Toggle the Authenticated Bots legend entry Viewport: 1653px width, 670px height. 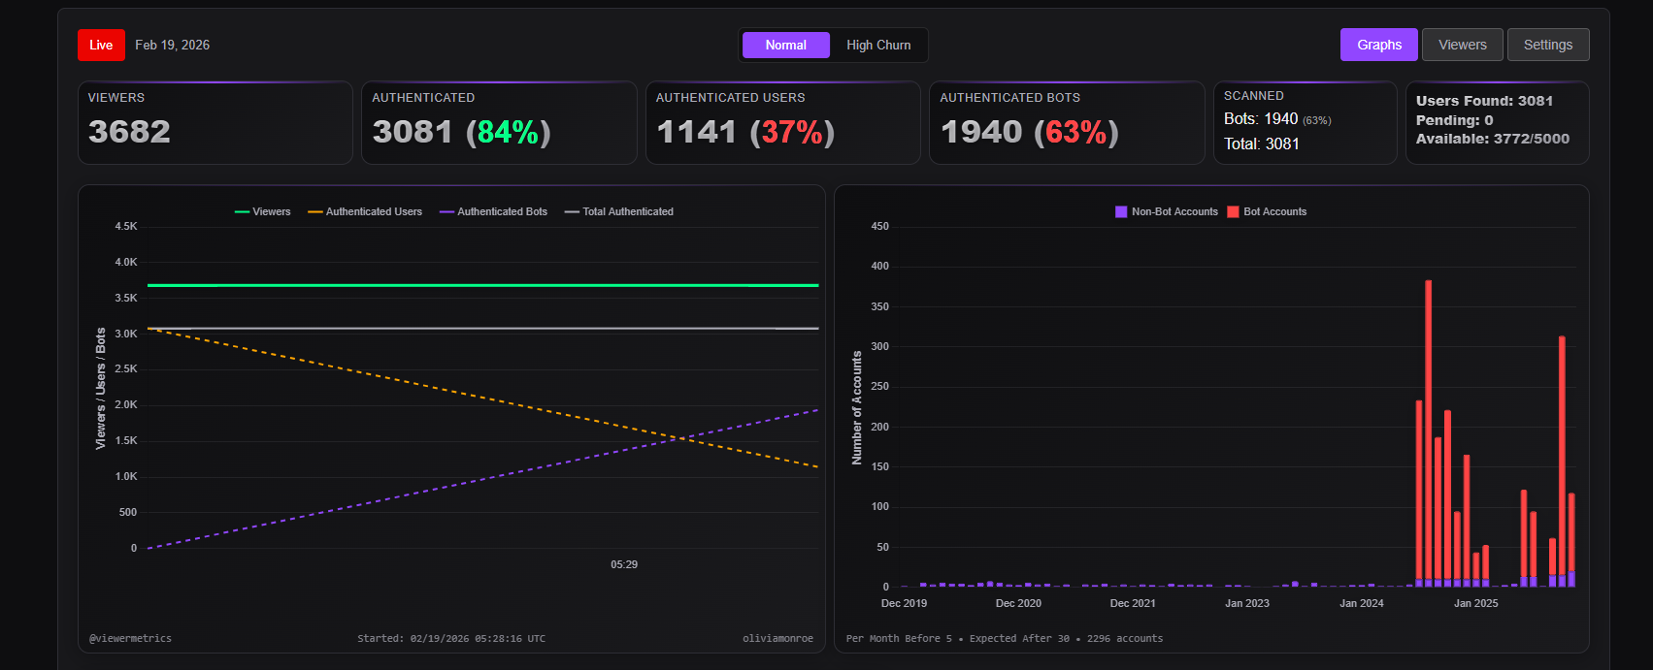tap(493, 211)
